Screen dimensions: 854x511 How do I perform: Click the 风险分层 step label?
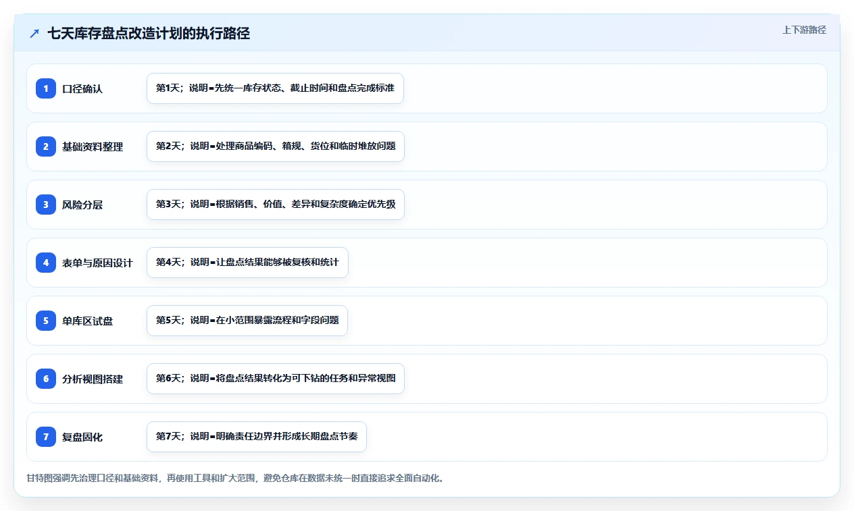click(82, 205)
